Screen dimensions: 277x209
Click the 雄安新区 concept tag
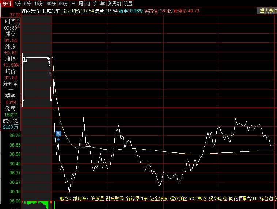tap(178, 198)
